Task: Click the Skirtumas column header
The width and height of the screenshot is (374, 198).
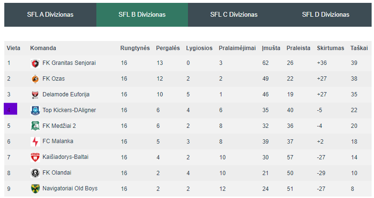Action: click(x=330, y=48)
